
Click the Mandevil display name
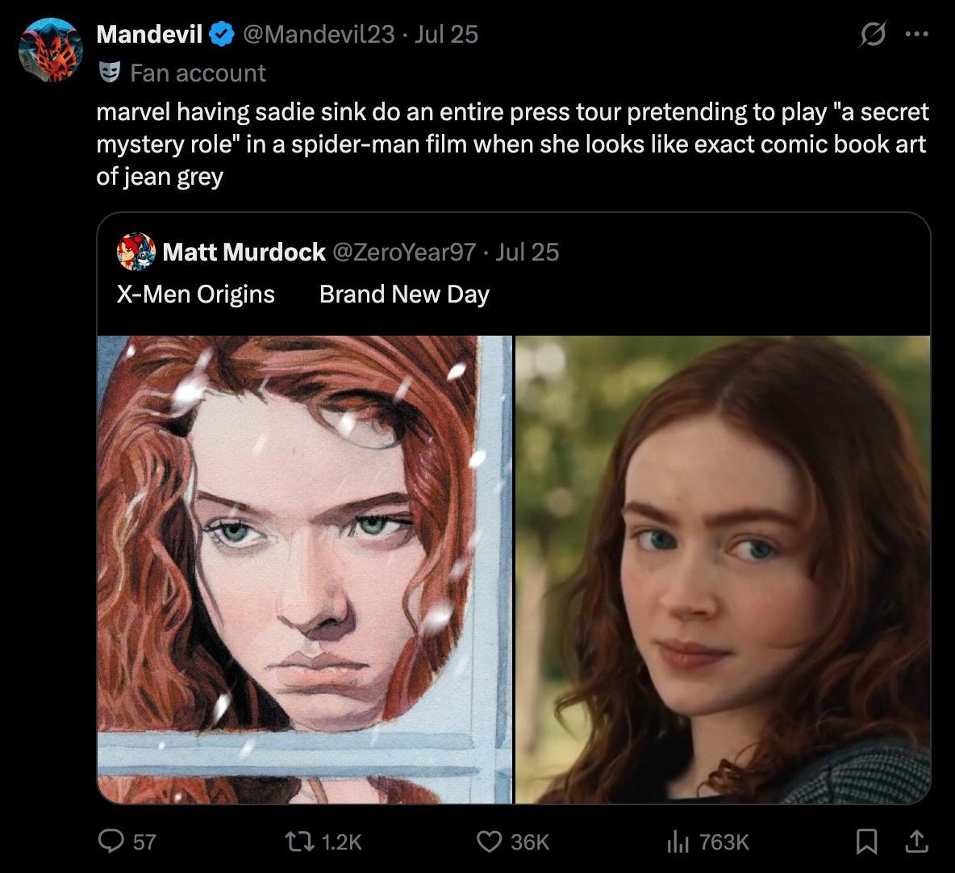click(149, 34)
